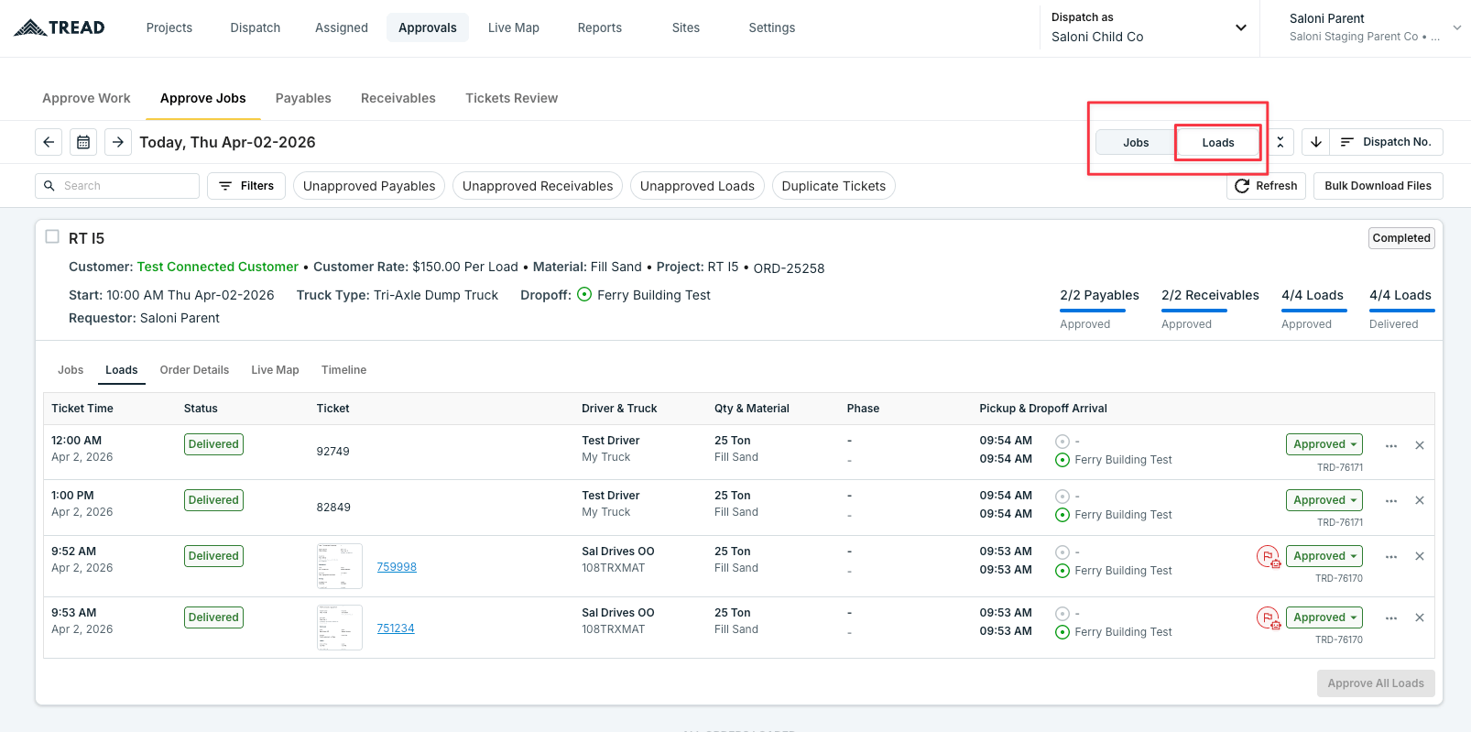Toggle Unapproved Loads filter chip

click(x=697, y=186)
